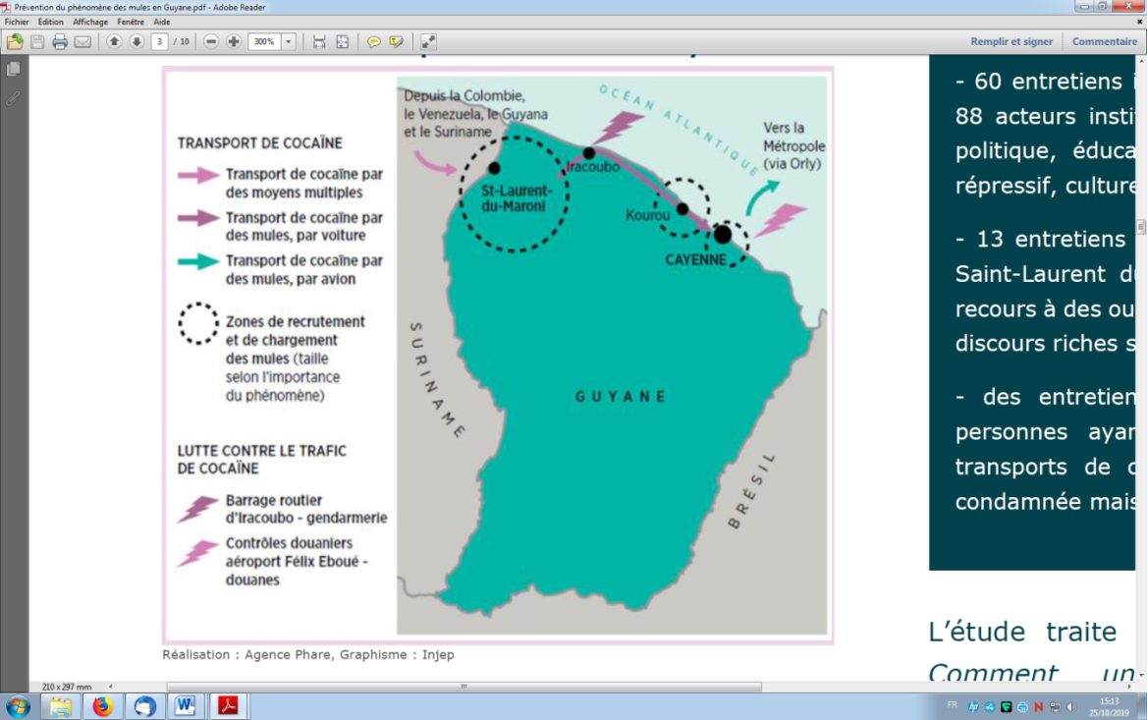Go to next page with down arrow

pyautogui.click(x=137, y=41)
